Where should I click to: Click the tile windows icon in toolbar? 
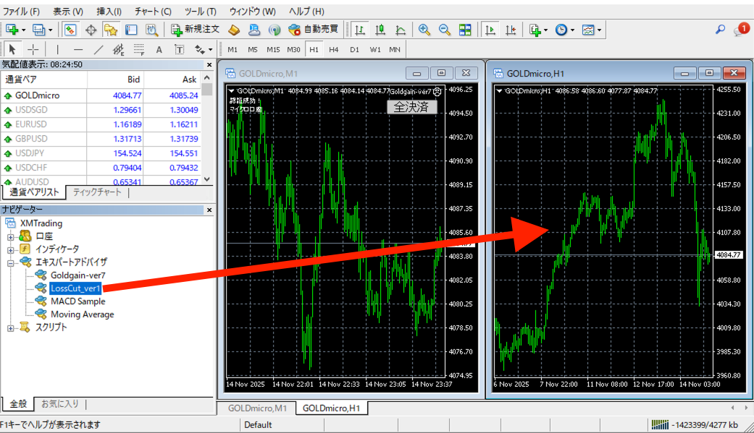465,30
